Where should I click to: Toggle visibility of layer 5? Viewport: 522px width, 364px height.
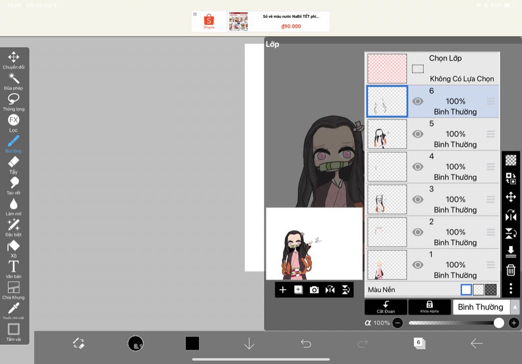[418, 134]
